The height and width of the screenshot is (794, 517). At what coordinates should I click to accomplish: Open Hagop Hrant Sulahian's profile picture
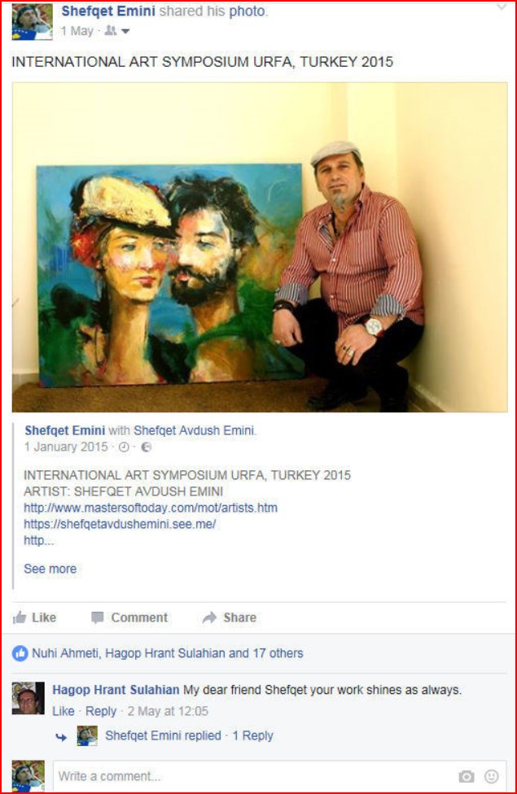point(28,698)
